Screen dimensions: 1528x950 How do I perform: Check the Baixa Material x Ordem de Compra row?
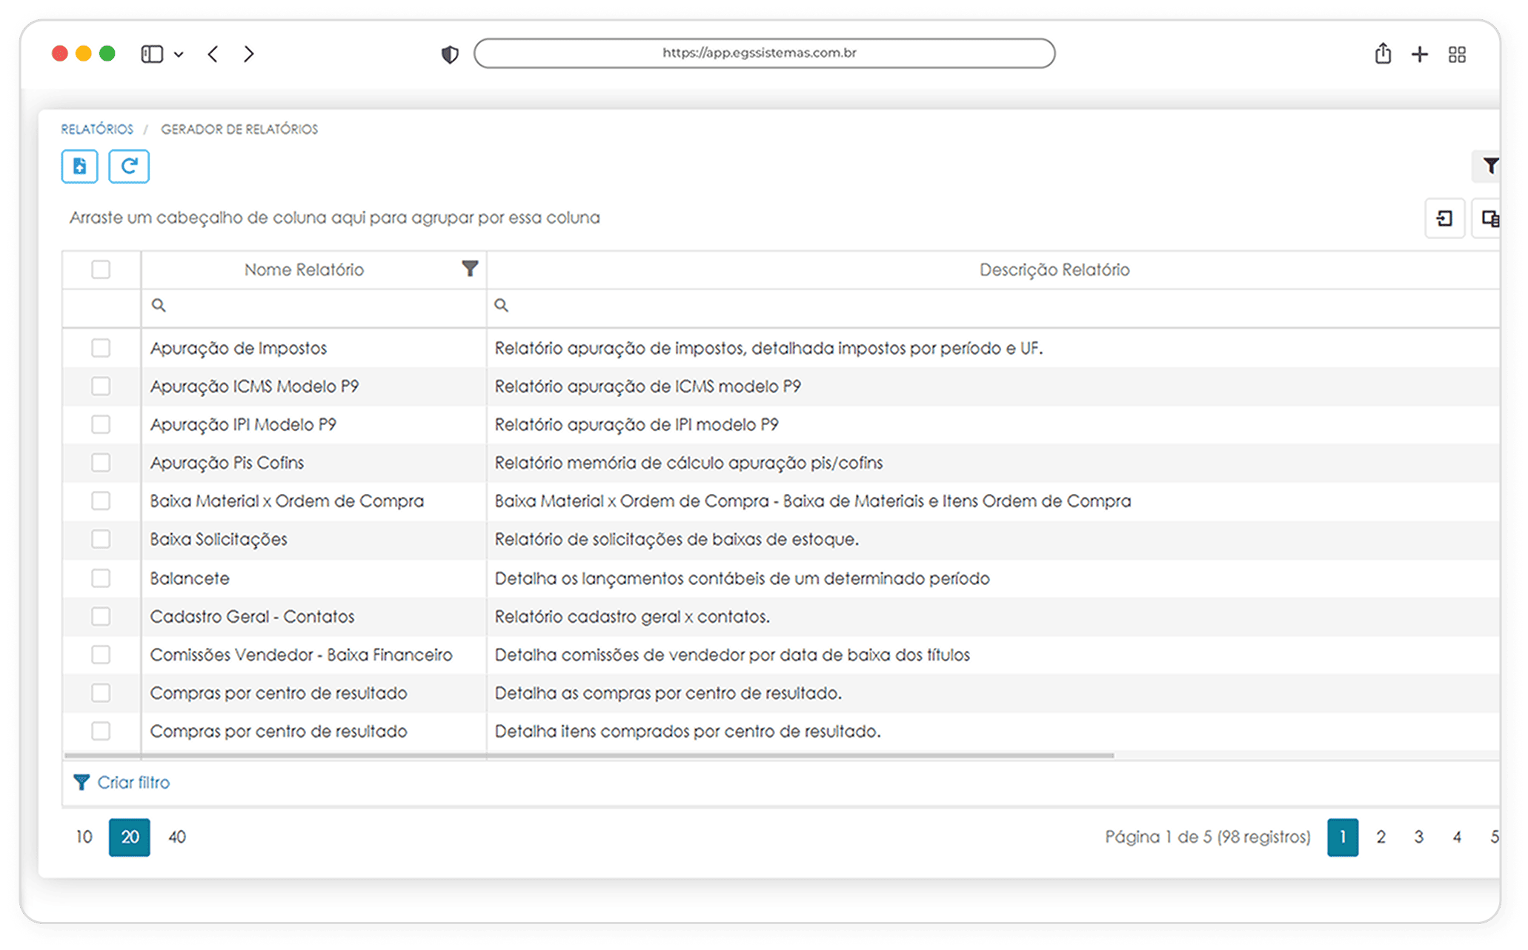[101, 501]
